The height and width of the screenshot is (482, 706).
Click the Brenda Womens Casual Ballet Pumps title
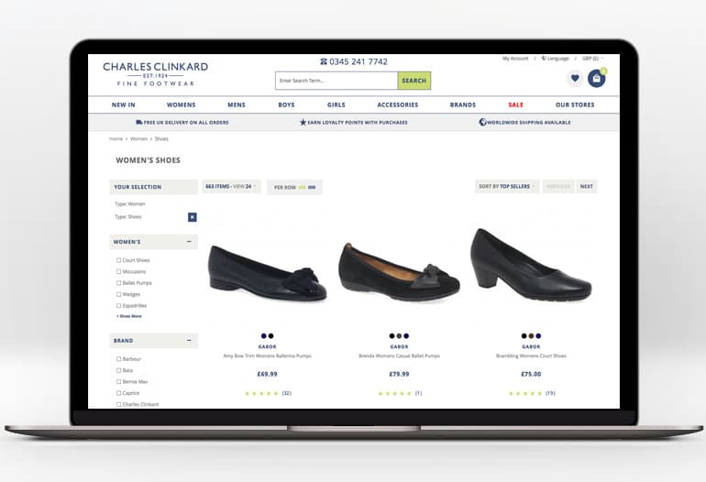tap(400, 356)
